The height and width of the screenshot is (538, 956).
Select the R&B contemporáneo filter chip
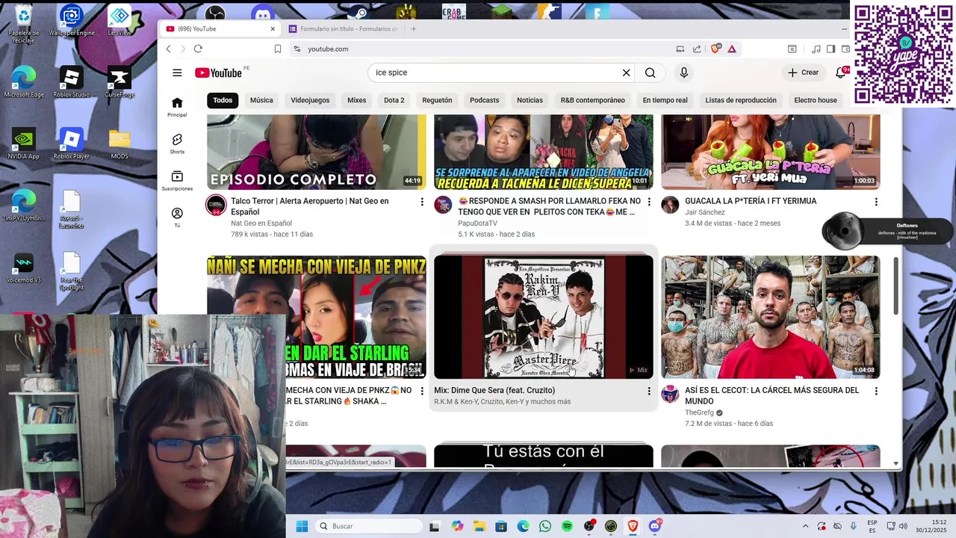tap(593, 100)
